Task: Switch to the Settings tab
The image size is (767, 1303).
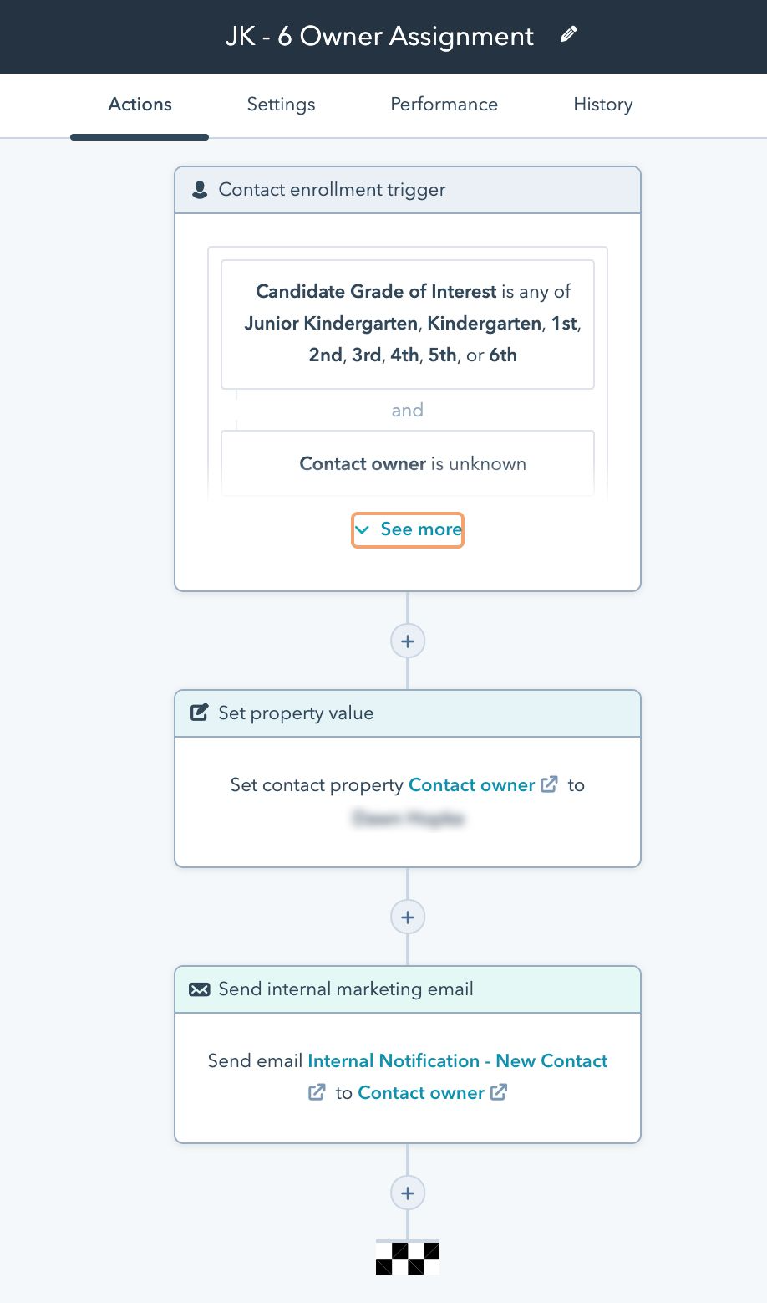Action: [281, 105]
